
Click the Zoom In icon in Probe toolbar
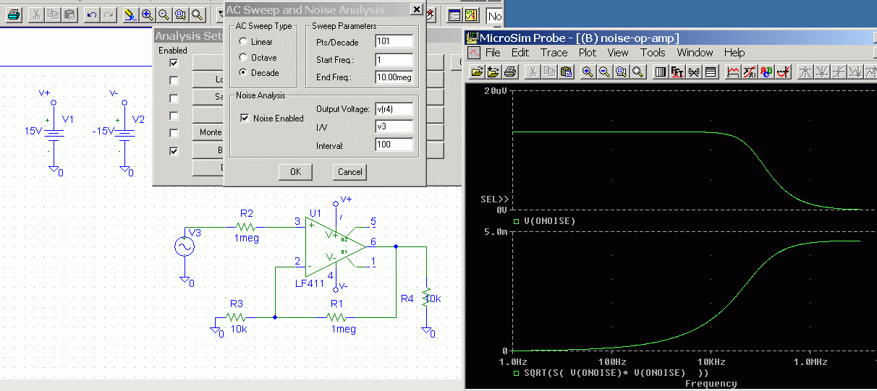[x=587, y=72]
